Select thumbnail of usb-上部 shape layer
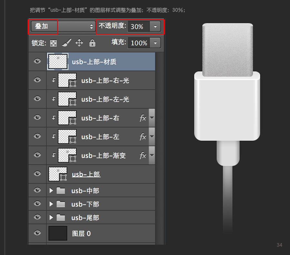Image resolution: width=290 pixels, height=255 pixels. coord(58,174)
